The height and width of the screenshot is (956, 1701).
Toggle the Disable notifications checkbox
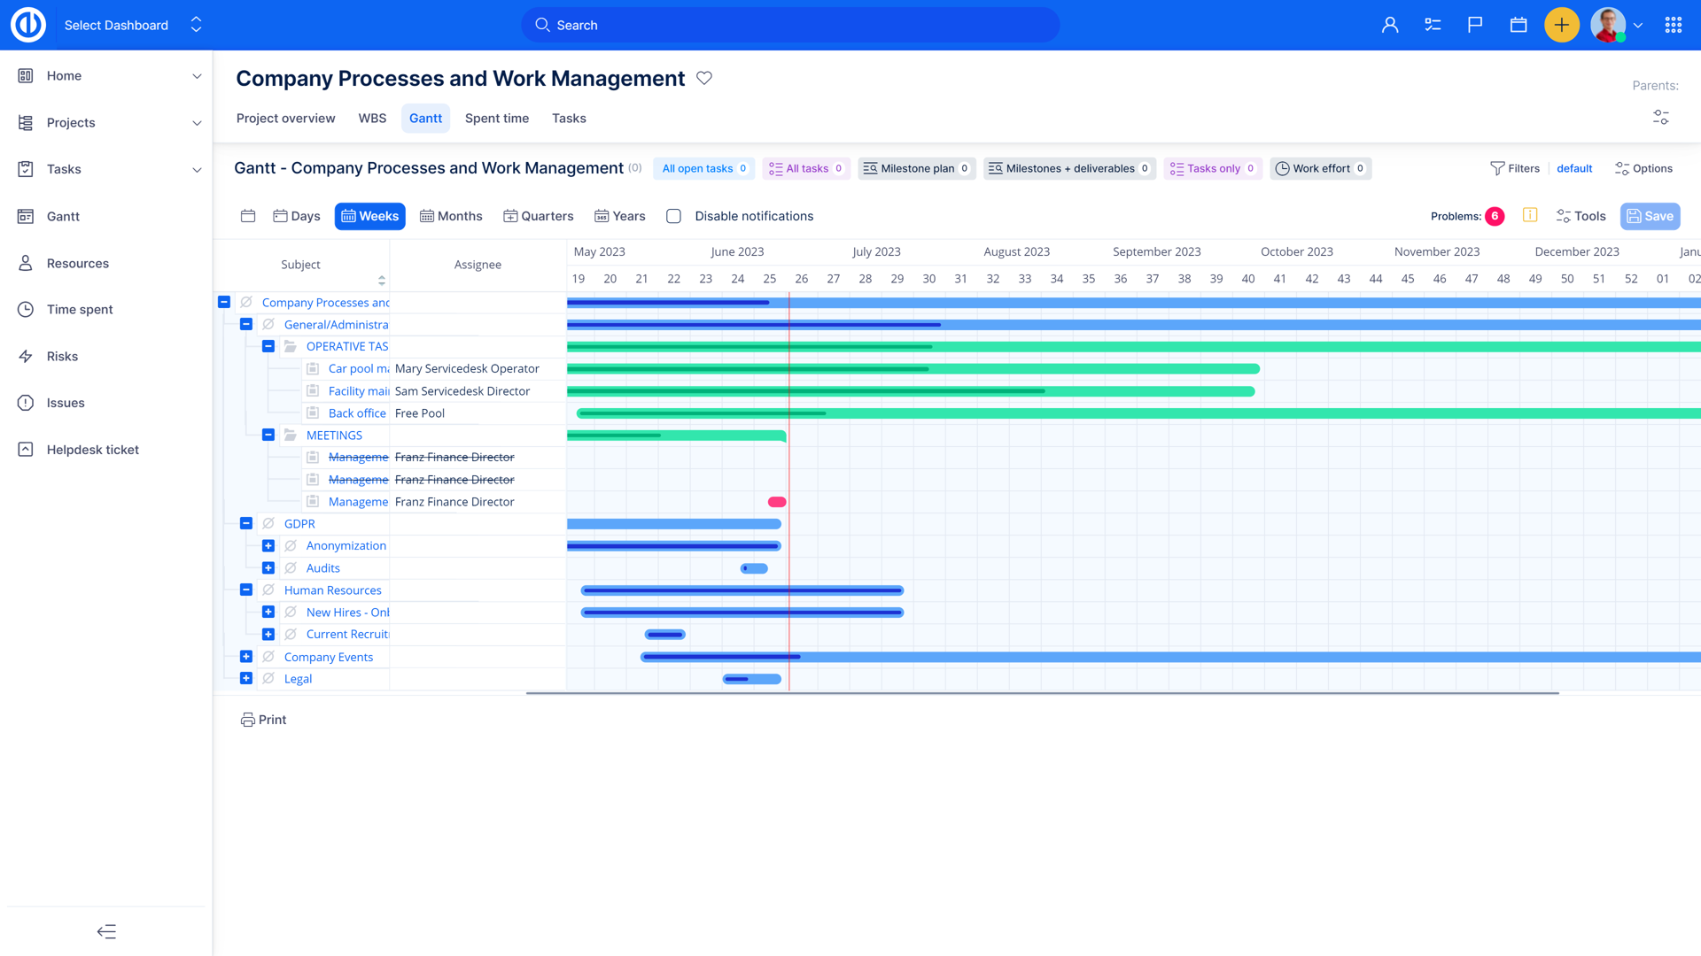[673, 215]
